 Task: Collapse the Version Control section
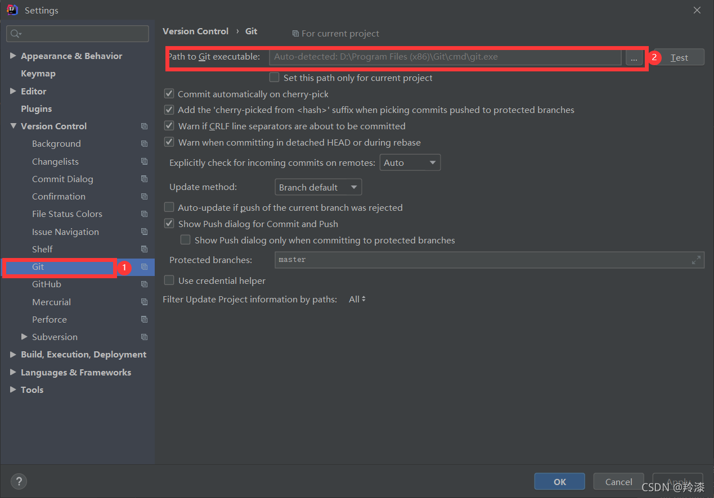(x=13, y=126)
